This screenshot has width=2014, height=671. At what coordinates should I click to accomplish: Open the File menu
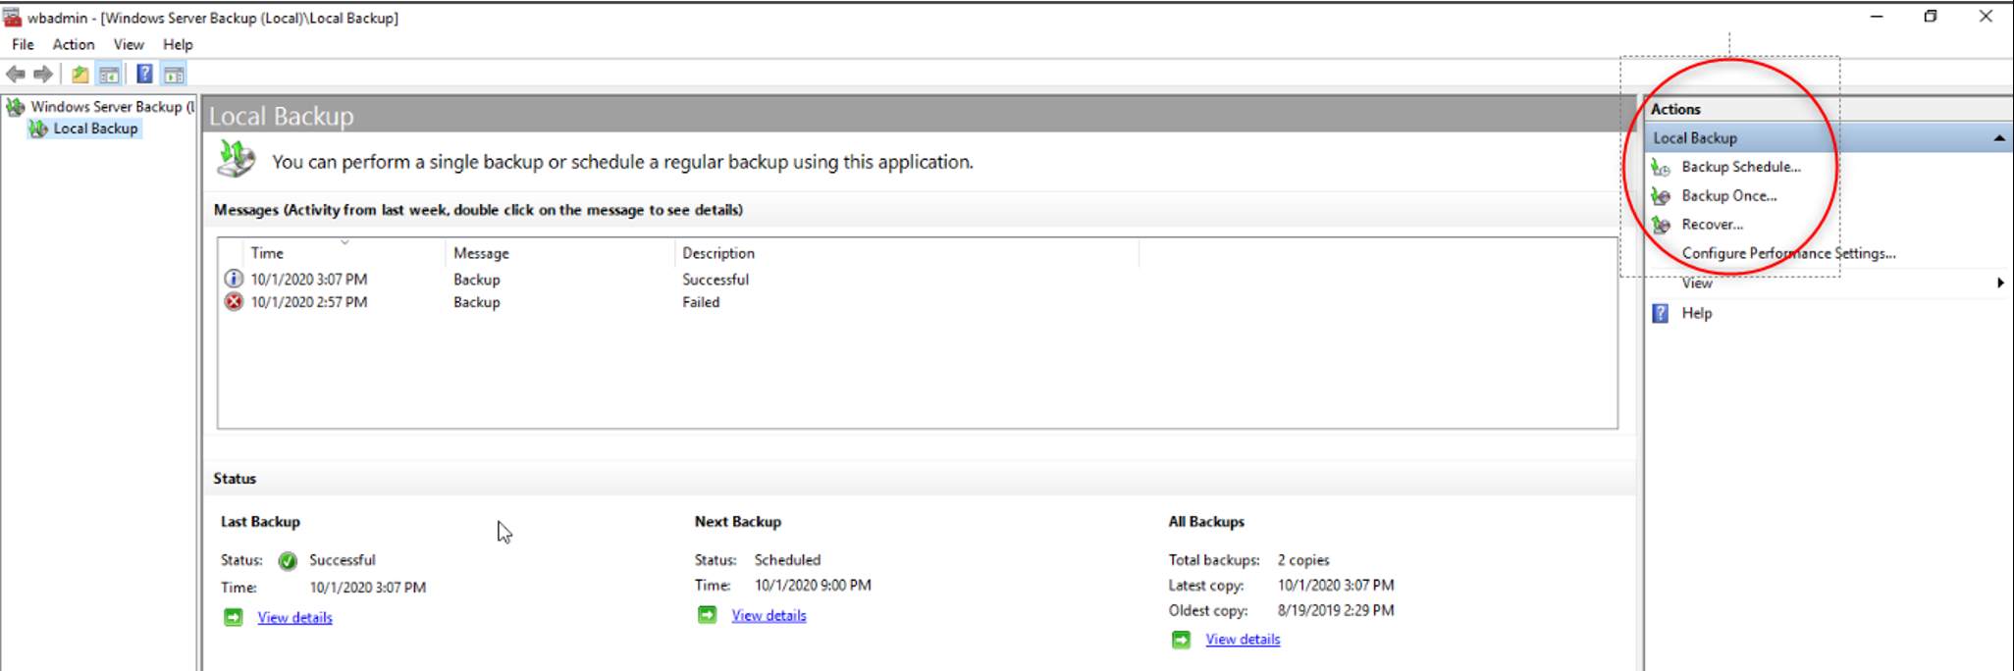pyautogui.click(x=23, y=45)
